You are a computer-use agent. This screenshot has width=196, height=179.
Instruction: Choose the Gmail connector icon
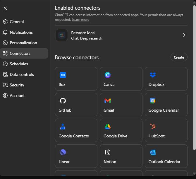(x=108, y=101)
